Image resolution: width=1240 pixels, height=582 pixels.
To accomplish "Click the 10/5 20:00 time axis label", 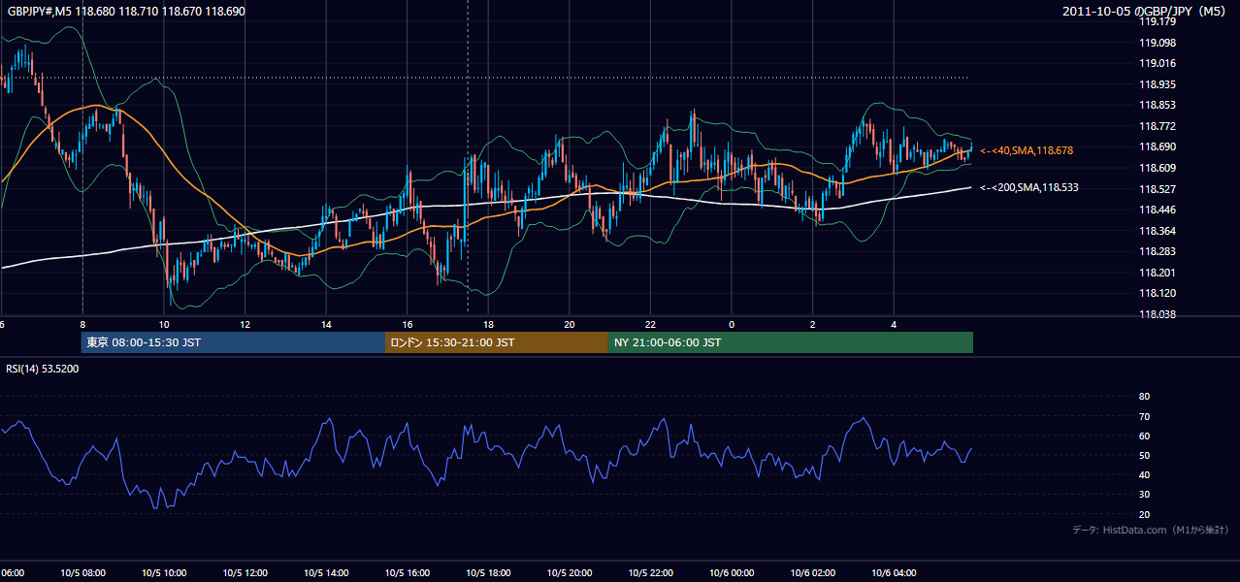I will tap(570, 573).
